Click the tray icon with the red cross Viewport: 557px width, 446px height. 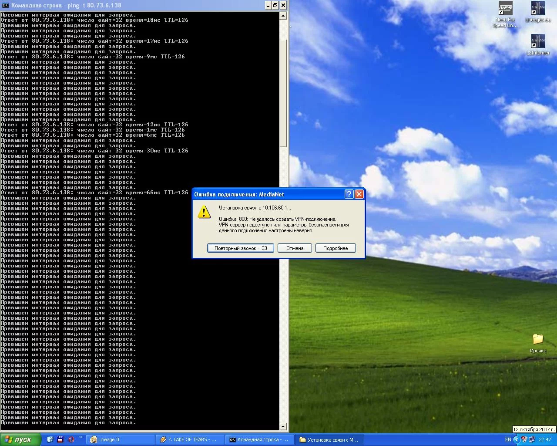pyautogui.click(x=524, y=439)
